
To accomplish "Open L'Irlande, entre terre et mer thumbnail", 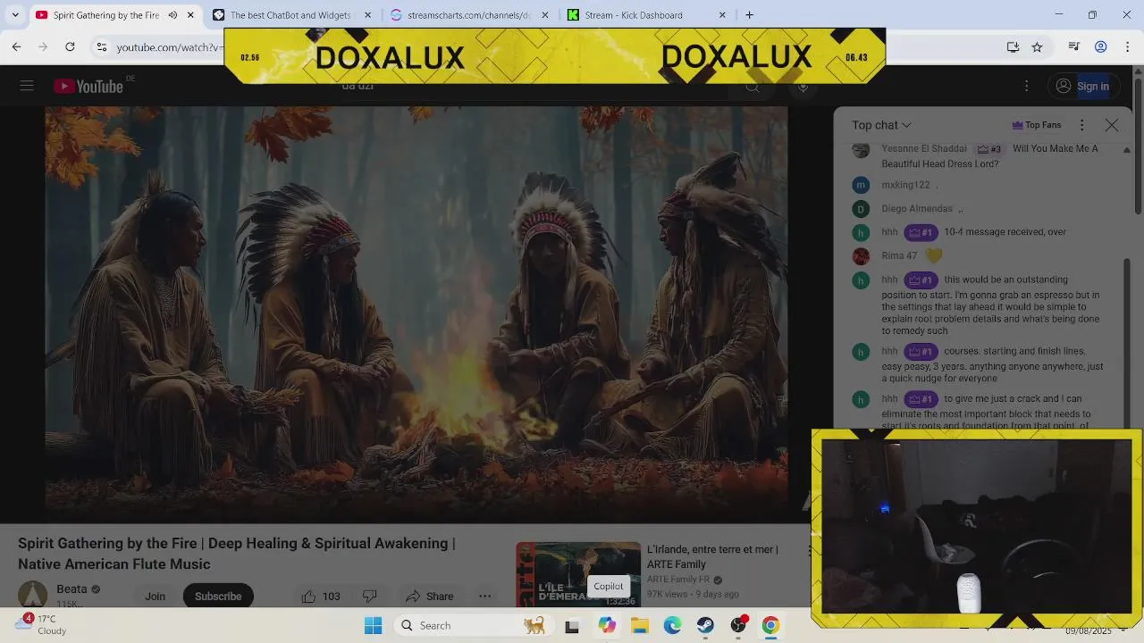I will pos(578,574).
